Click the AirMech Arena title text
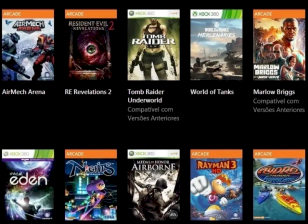Screen dimensions: 308x224 point(23,92)
